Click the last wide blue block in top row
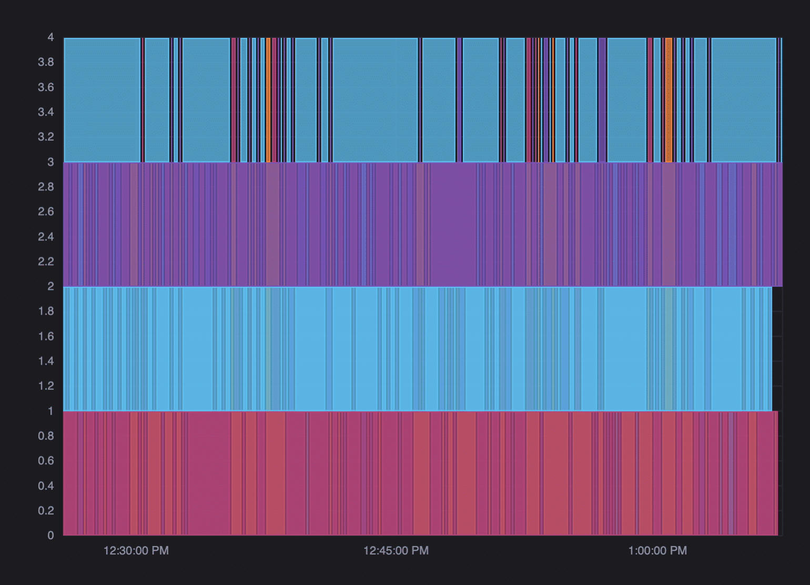The image size is (810, 585). [x=743, y=100]
